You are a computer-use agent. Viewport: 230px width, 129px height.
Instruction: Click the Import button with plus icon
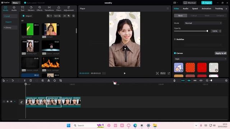point(27,16)
